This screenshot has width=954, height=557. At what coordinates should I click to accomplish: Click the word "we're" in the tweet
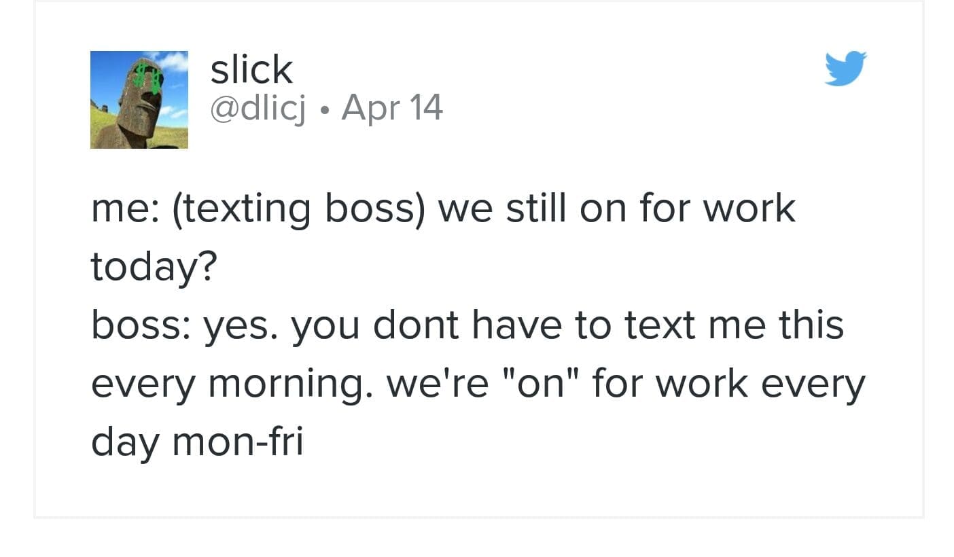(x=437, y=384)
